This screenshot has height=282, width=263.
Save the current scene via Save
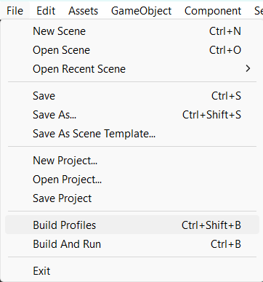point(132,96)
